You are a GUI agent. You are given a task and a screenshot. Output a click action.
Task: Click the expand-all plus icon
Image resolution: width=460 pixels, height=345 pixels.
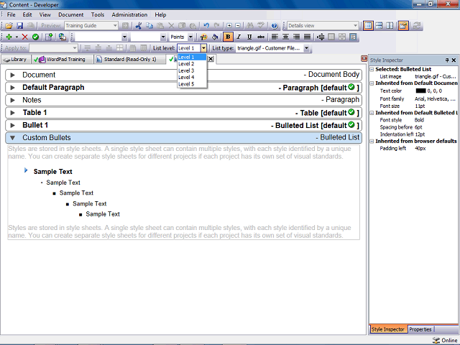pos(229,26)
